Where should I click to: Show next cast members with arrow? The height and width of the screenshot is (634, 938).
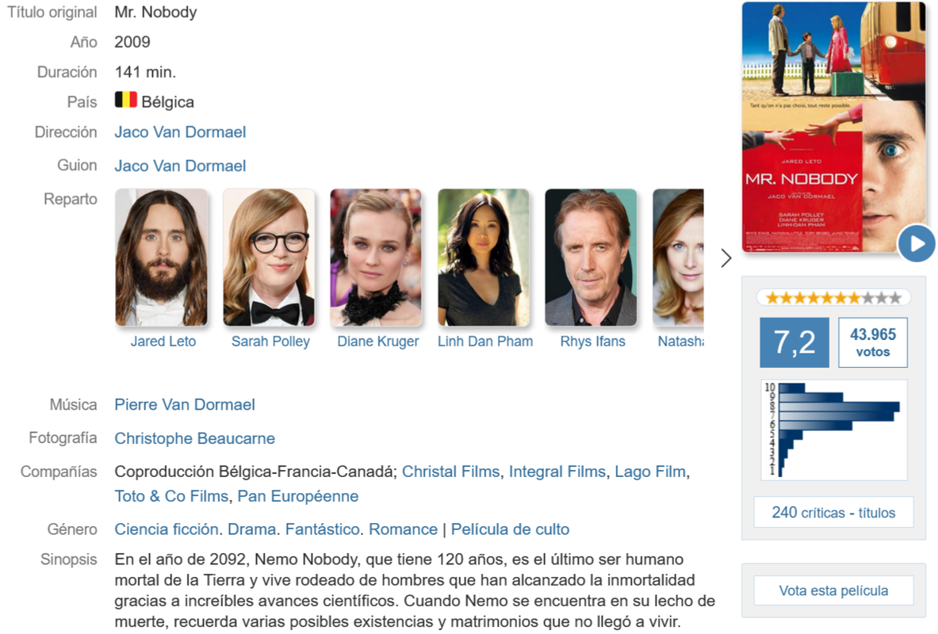point(726,258)
